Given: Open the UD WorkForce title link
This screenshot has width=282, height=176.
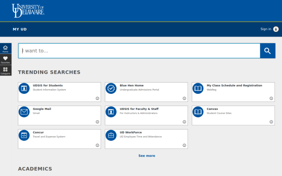Looking at the screenshot, I should [x=131, y=132].
